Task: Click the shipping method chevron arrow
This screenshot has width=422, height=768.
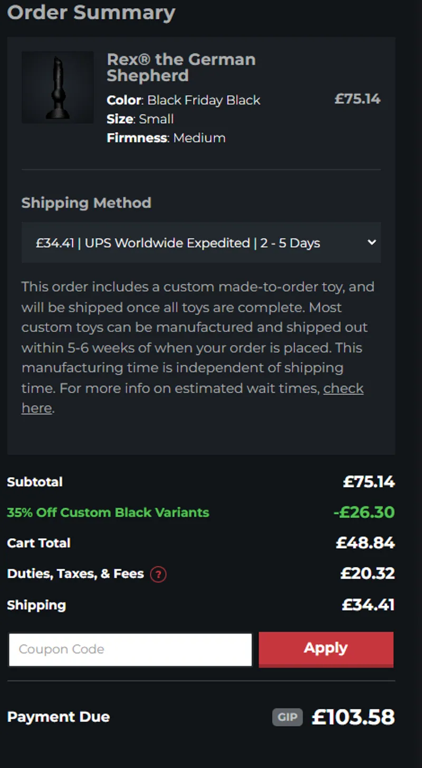Action: 371,242
